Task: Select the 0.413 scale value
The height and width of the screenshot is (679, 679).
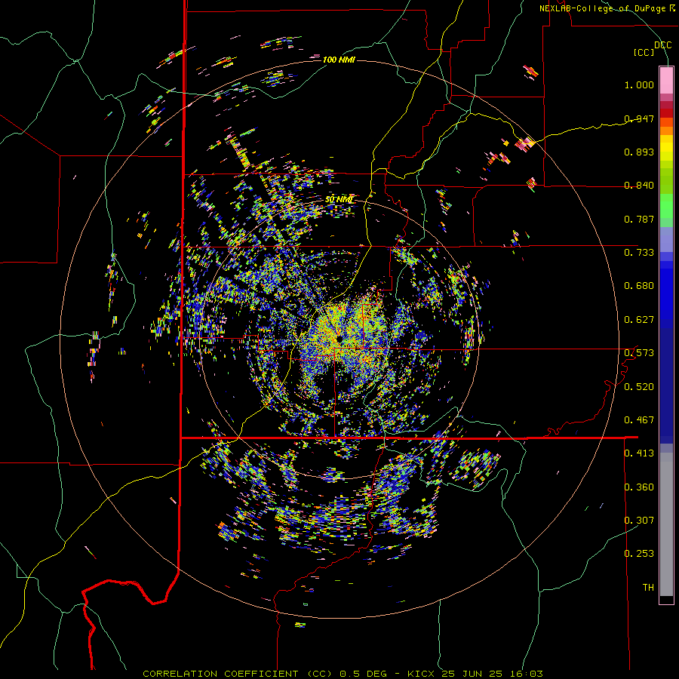Action: [x=639, y=453]
